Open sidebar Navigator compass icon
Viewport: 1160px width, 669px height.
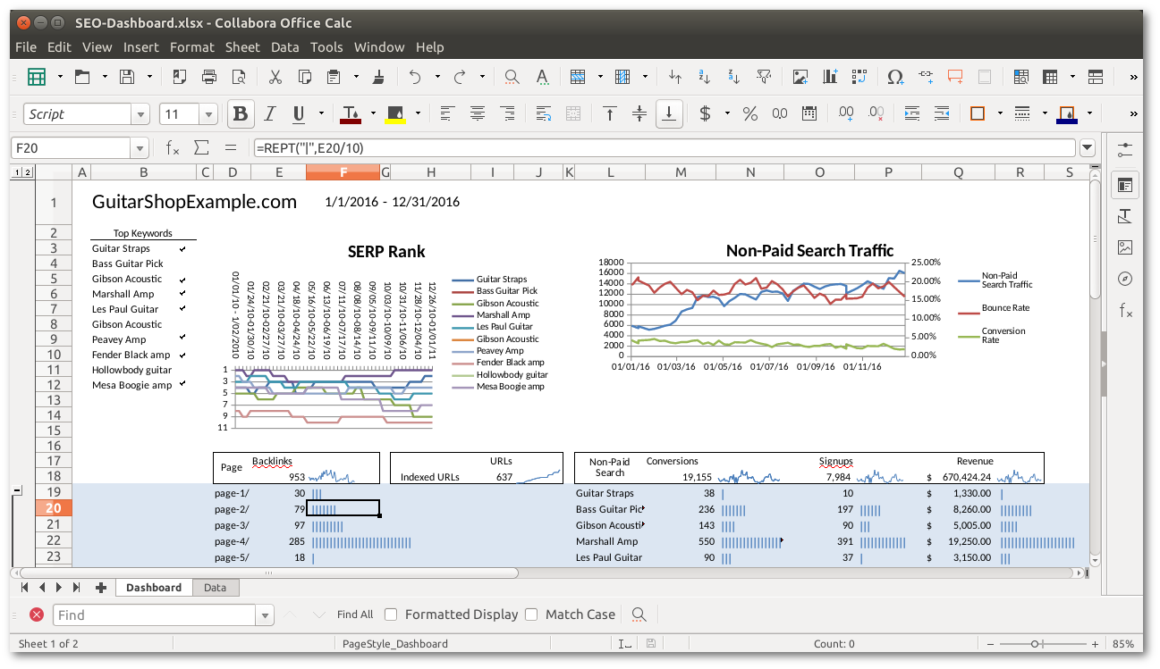(1125, 279)
